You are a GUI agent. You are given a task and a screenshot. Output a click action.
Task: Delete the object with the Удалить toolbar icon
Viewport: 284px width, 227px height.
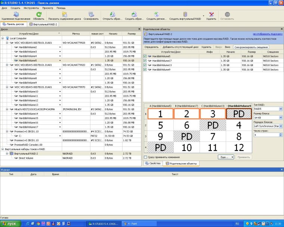pos(211,15)
